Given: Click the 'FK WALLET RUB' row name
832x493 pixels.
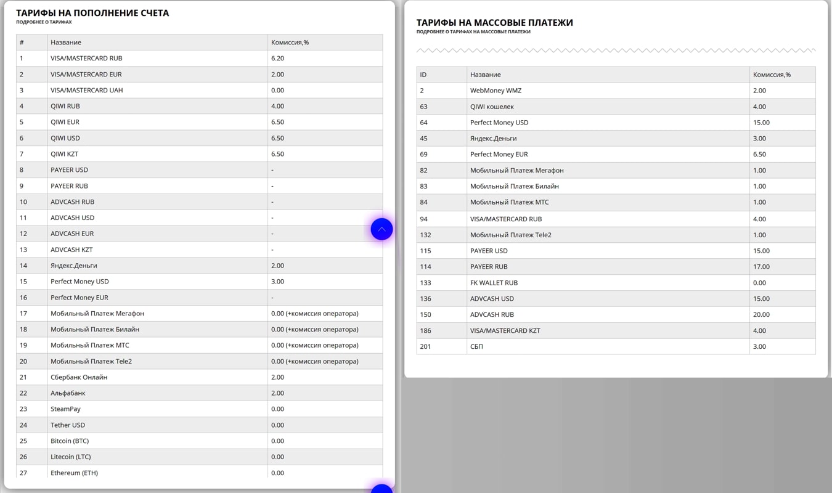Looking at the screenshot, I should click(x=494, y=283).
